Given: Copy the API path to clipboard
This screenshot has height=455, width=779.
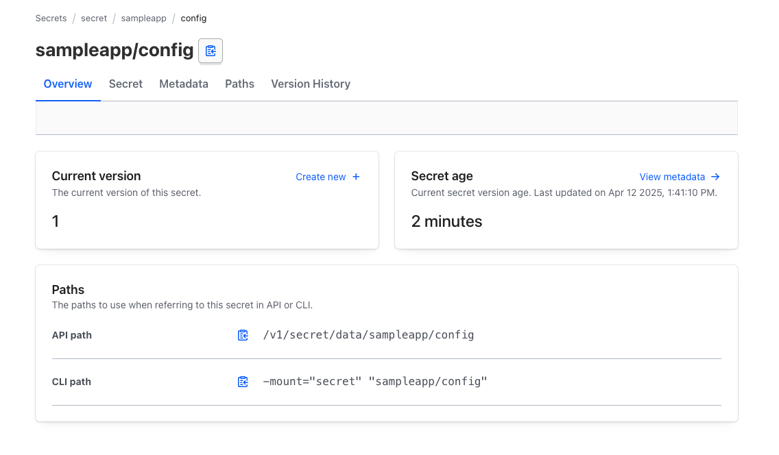Looking at the screenshot, I should point(243,335).
